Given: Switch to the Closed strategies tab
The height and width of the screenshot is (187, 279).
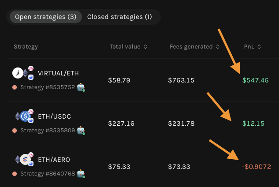Looking at the screenshot, I should [x=119, y=17].
